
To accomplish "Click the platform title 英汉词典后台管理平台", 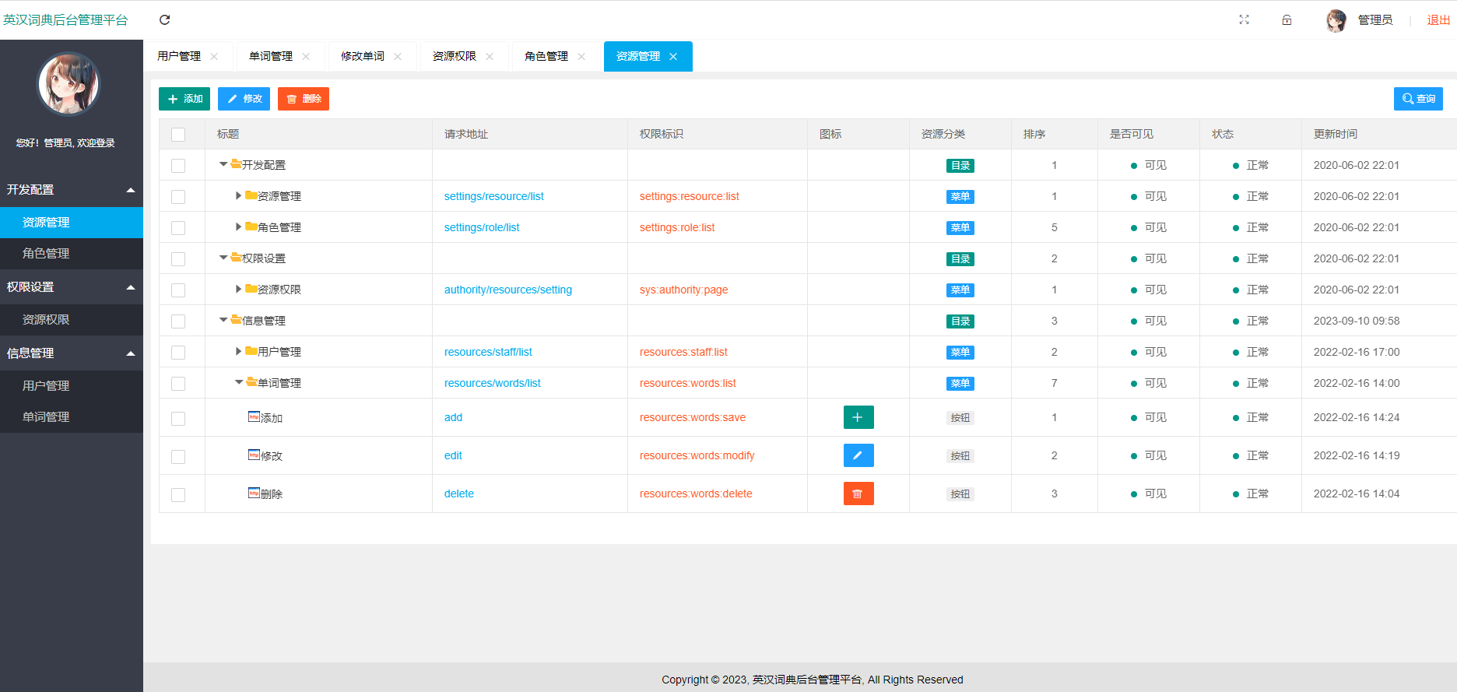I will pos(65,20).
